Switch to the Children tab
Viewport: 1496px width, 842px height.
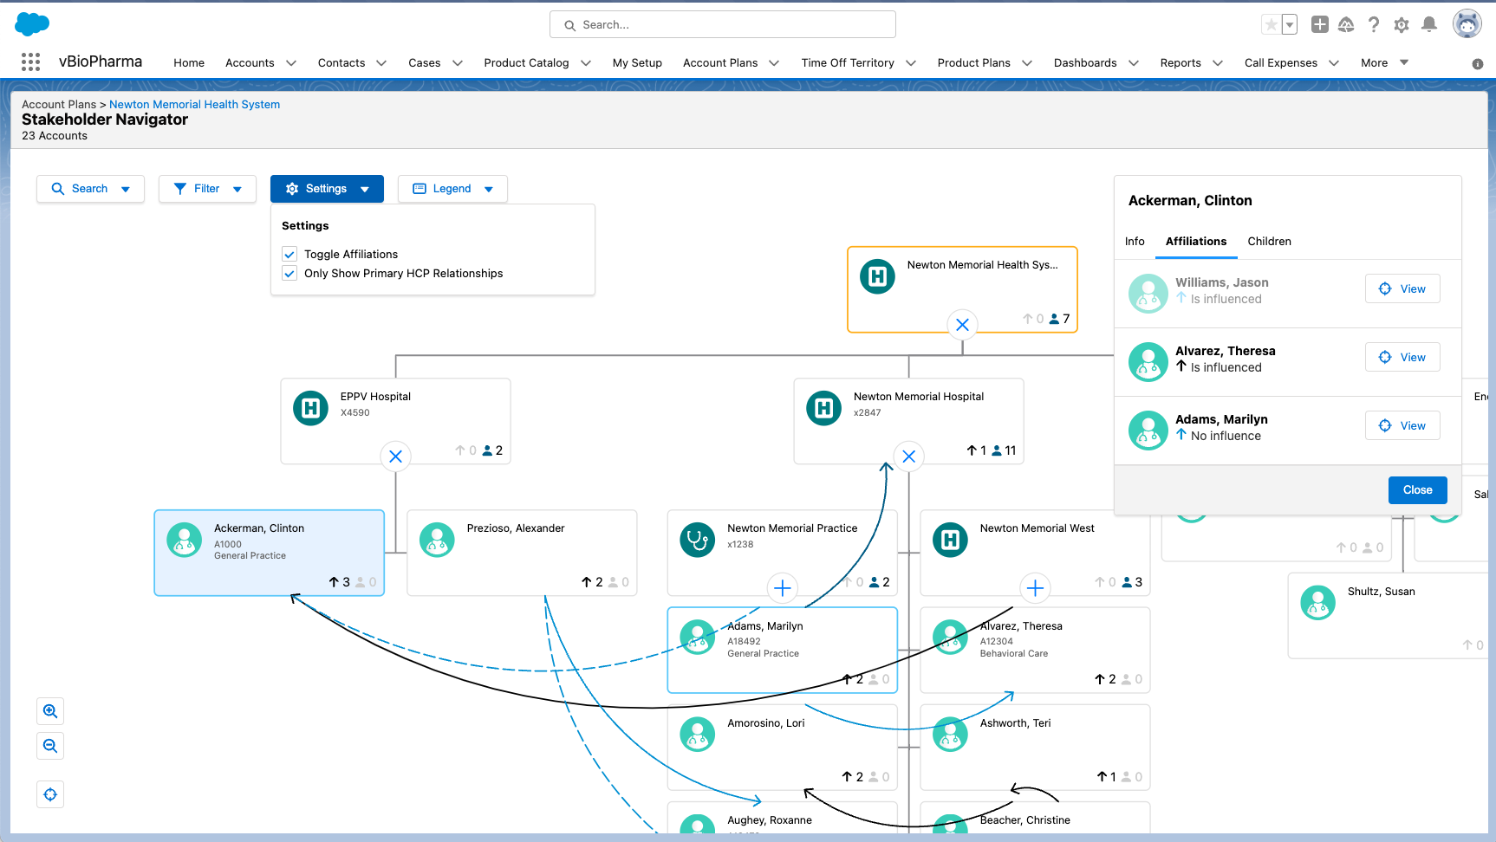coord(1269,242)
